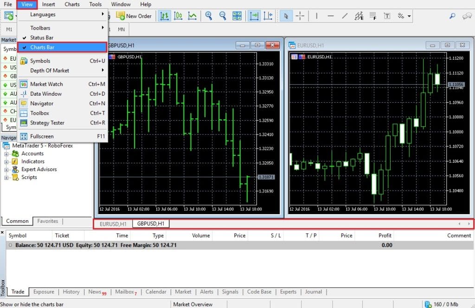Choose Data Window menu entry

62,93
